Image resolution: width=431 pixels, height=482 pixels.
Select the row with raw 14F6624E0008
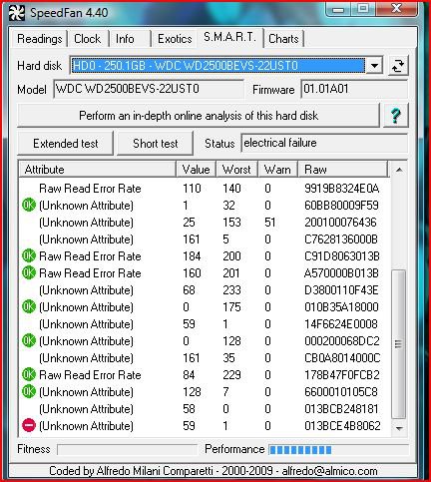(x=205, y=324)
